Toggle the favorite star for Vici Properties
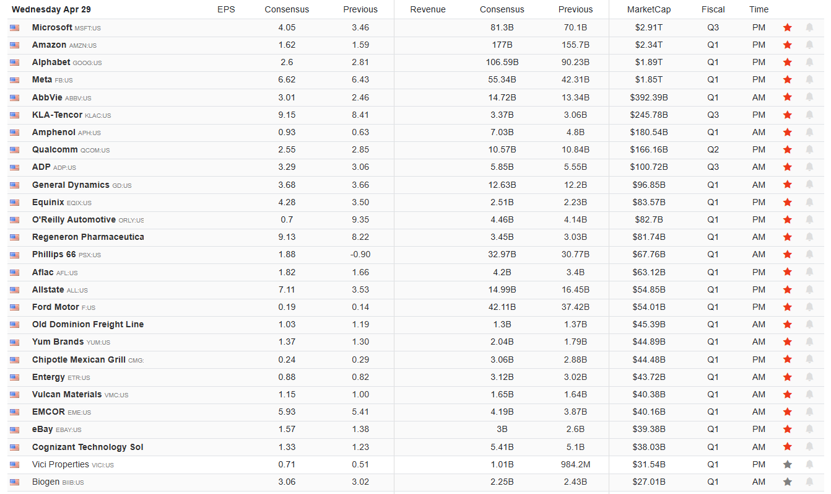Image resolution: width=831 pixels, height=494 pixels. tap(788, 464)
